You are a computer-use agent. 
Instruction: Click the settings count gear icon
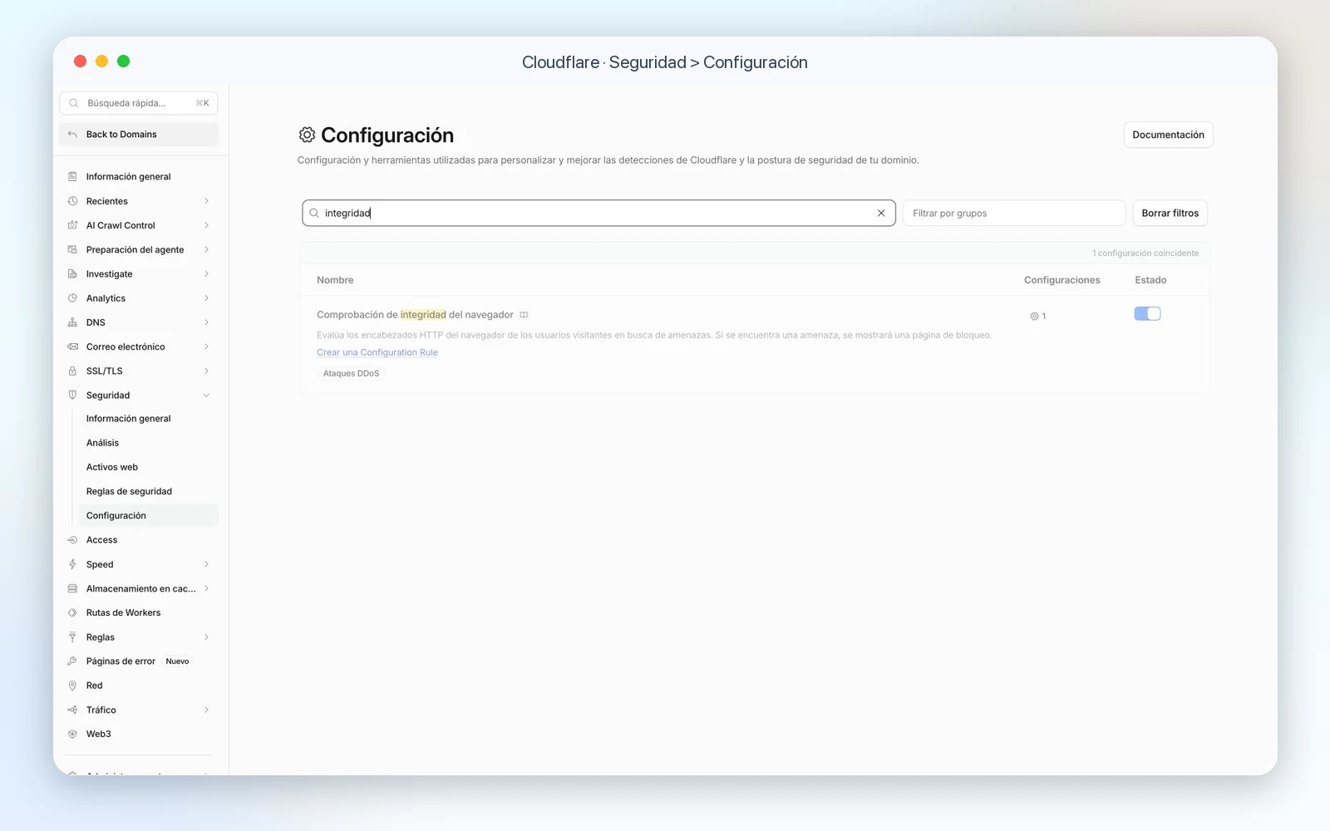click(1035, 317)
